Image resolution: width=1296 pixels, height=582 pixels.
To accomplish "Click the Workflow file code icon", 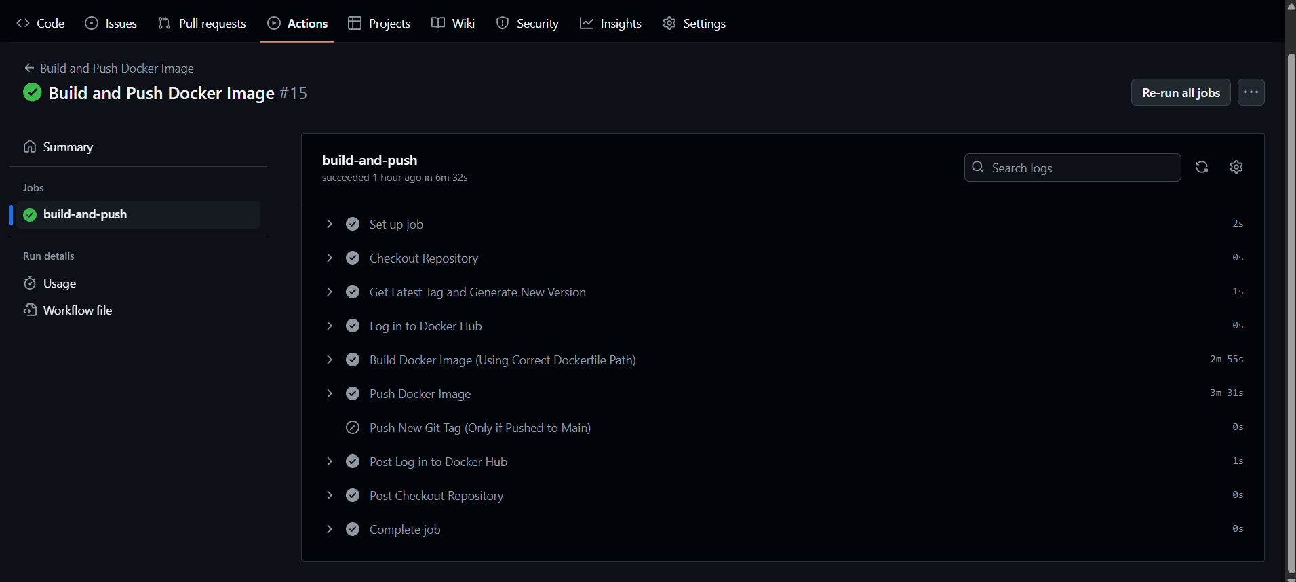I will (x=30, y=310).
